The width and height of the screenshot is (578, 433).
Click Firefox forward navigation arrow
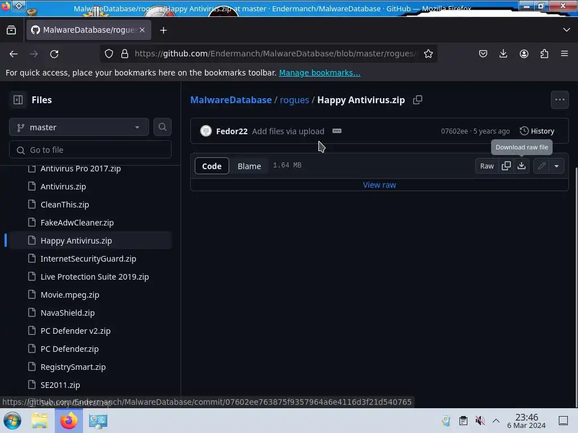pyautogui.click(x=34, y=54)
